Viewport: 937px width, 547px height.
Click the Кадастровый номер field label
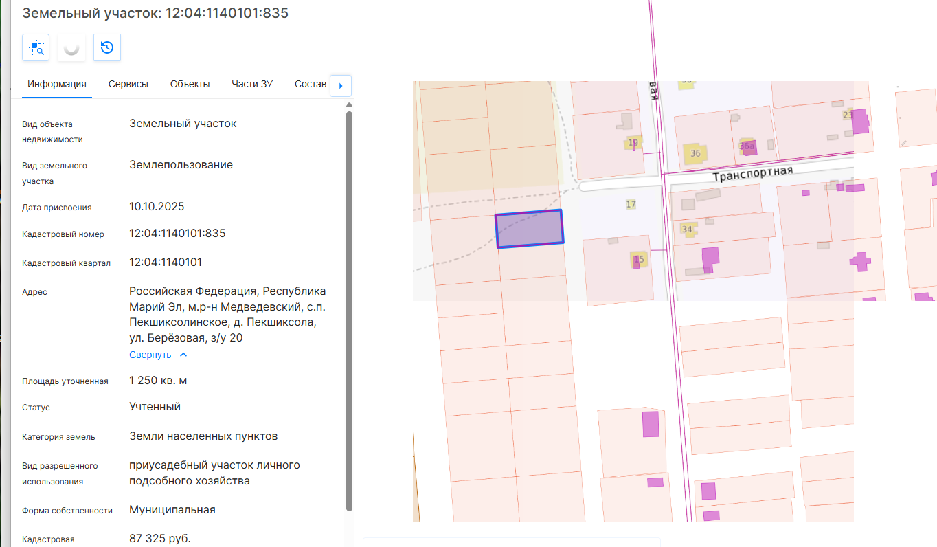[63, 234]
